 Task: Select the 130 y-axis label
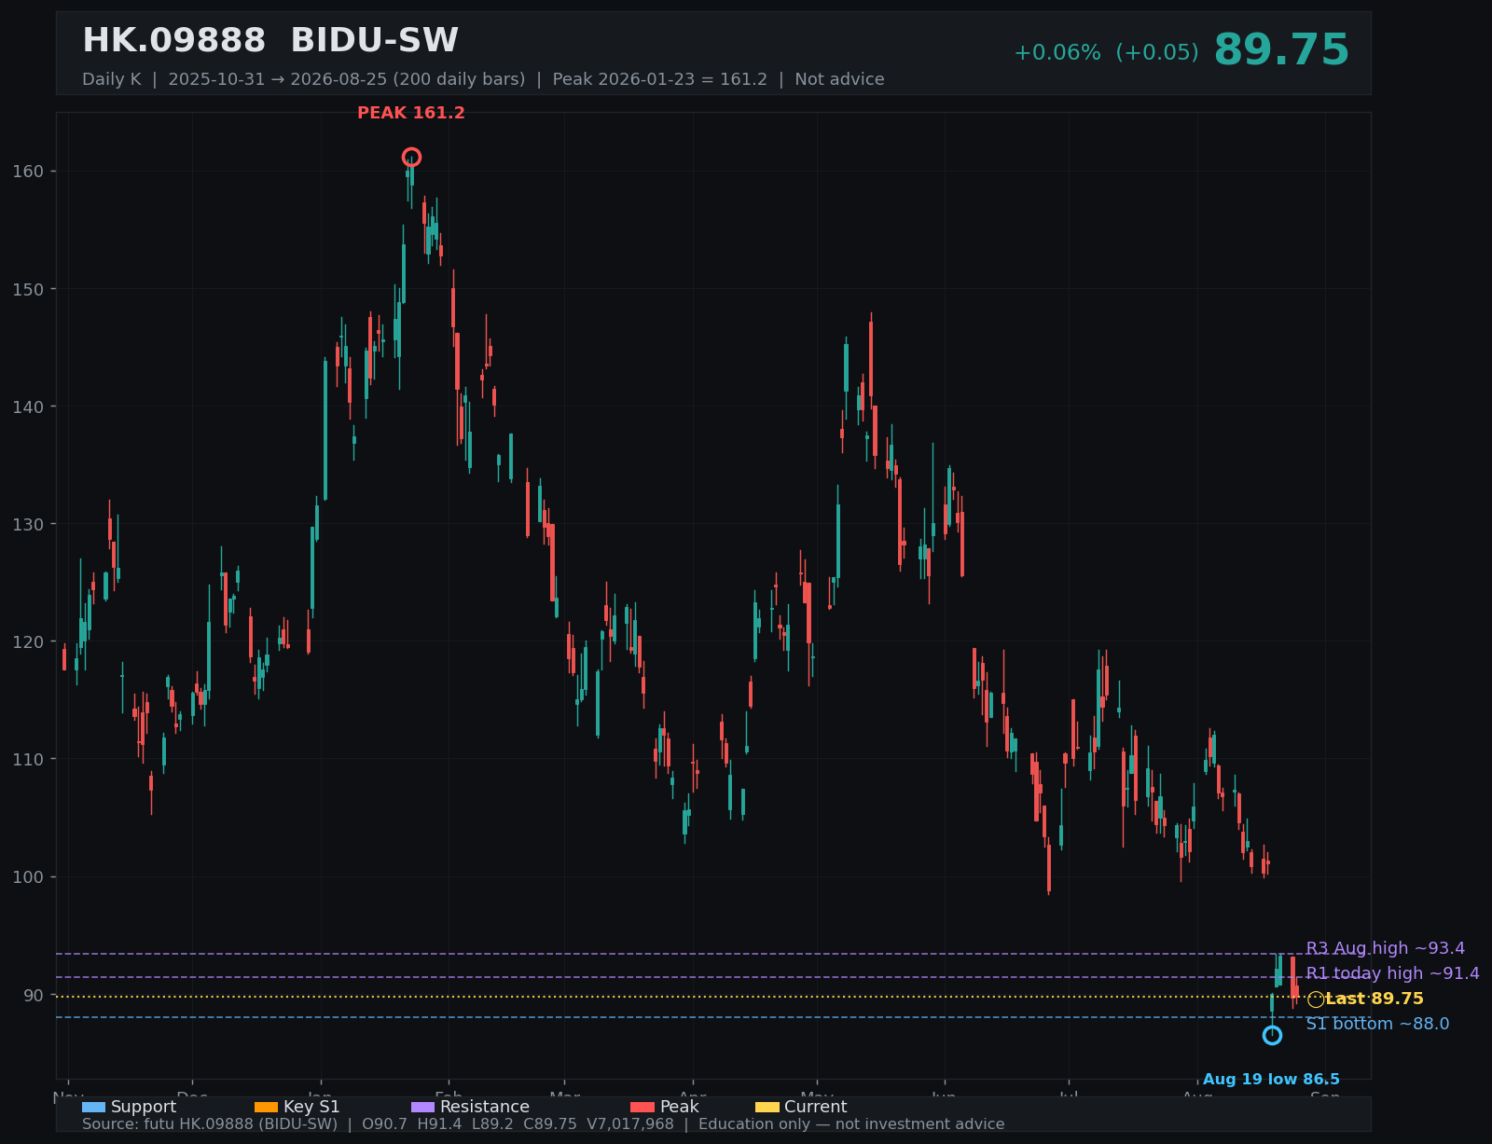(x=29, y=524)
